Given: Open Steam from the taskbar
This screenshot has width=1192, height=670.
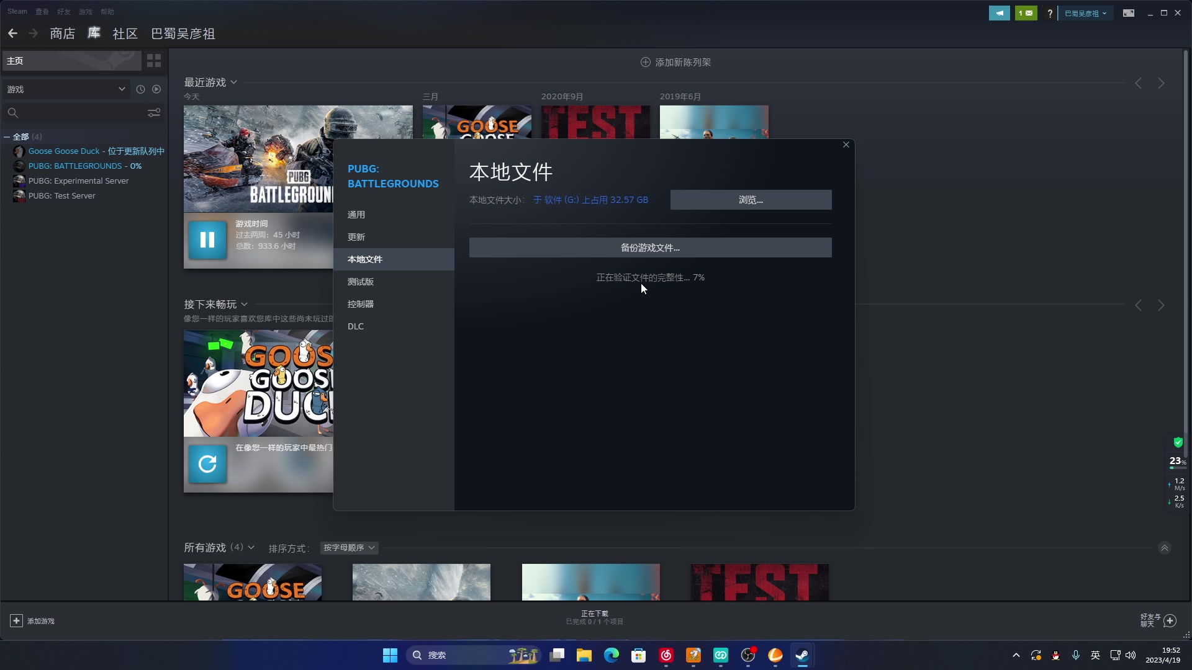Looking at the screenshot, I should (x=803, y=655).
